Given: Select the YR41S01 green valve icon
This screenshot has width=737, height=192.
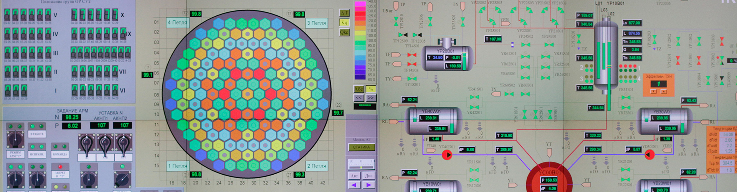Looking at the screenshot, I should (474, 97).
